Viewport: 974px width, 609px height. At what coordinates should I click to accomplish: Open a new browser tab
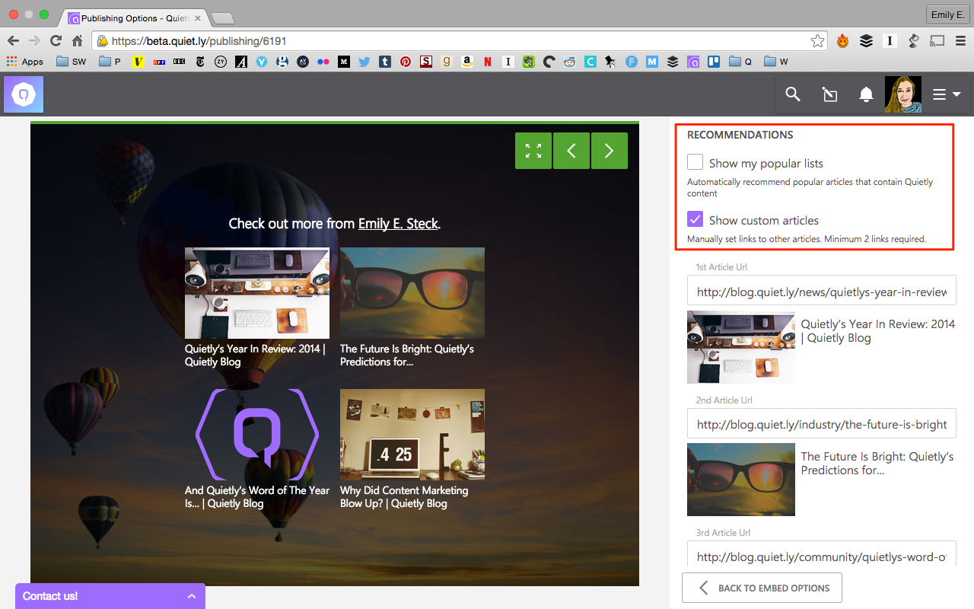click(x=222, y=18)
